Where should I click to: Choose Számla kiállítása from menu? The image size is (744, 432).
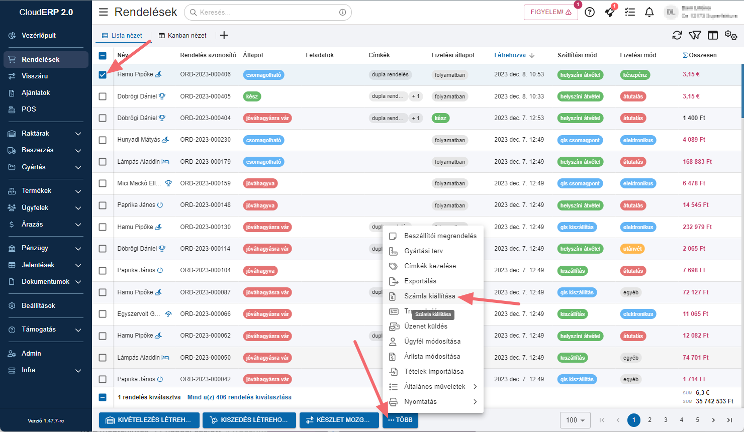(x=433, y=296)
